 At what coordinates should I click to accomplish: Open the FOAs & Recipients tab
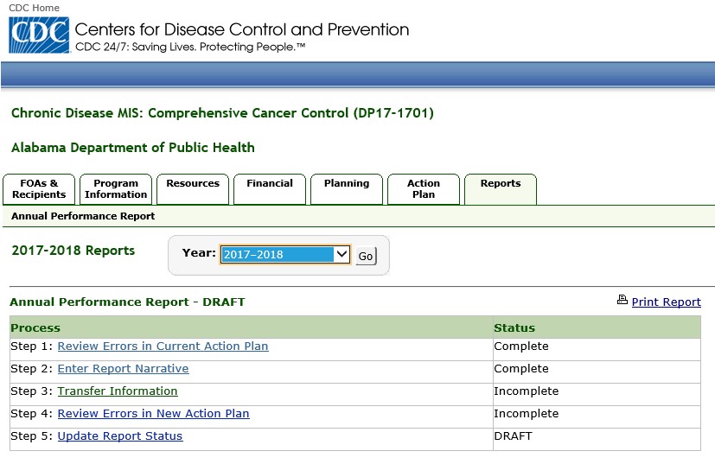(39, 189)
